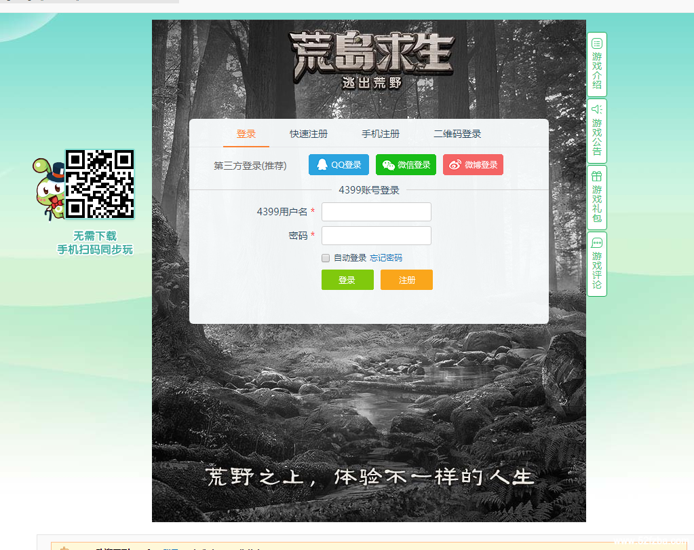Click the QQ penguin login icon
This screenshot has width=694, height=550.
322,165
